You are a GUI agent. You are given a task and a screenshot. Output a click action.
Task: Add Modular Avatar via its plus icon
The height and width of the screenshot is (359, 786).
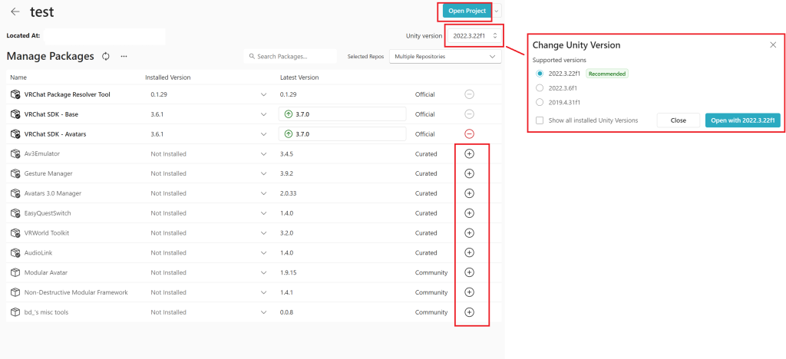click(470, 272)
